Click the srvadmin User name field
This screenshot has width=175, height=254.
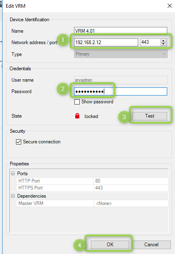(x=121, y=80)
